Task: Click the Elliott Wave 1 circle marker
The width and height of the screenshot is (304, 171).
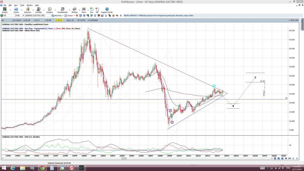Action: 170,110
